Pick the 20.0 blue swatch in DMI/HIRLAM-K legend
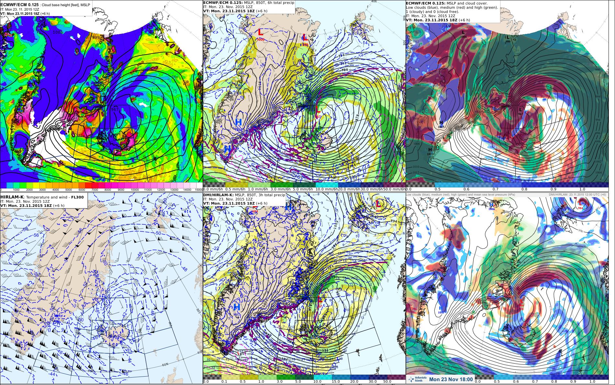This screenshot has height=385, width=615. pyautogui.click(x=359, y=377)
